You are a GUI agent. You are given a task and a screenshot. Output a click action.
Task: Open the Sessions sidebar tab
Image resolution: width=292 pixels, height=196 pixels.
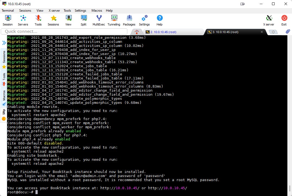click(4, 59)
